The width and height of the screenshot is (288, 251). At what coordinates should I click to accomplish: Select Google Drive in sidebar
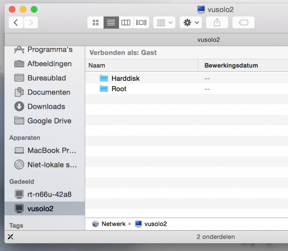pyautogui.click(x=49, y=120)
